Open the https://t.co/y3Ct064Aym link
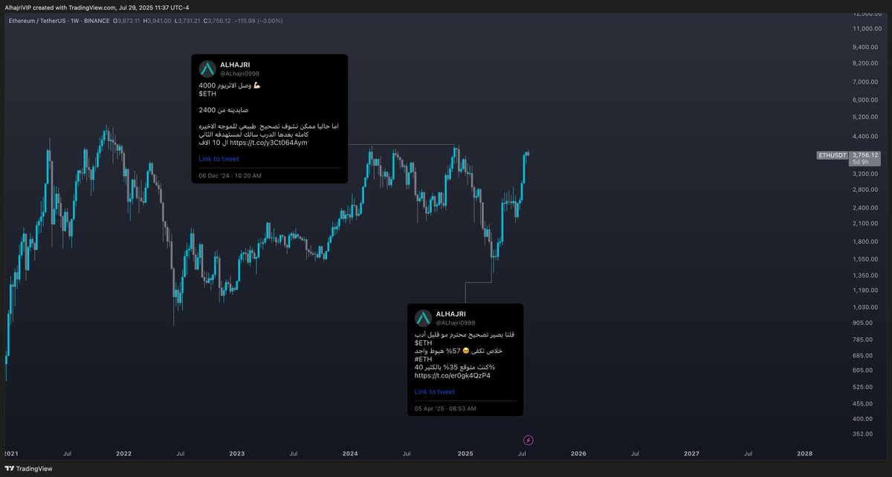This screenshot has height=477, width=892. tap(268, 142)
